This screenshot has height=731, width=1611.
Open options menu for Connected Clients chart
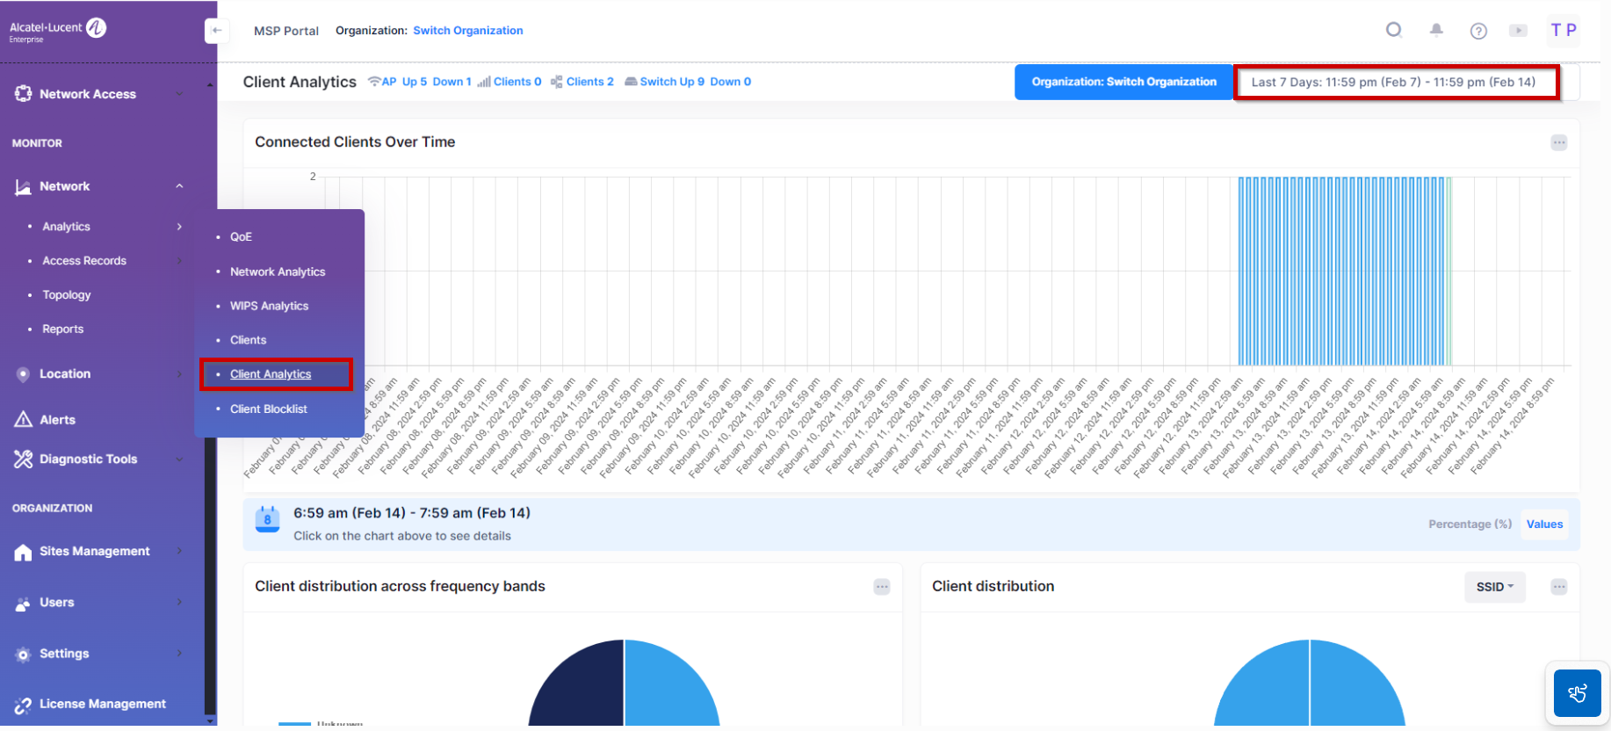point(1558,142)
